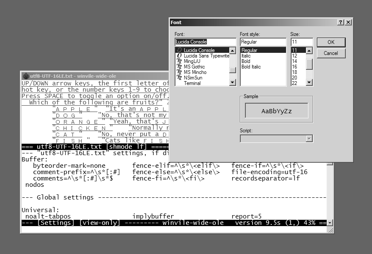
Task: Select Bold Italic font style
Action: click(251, 67)
